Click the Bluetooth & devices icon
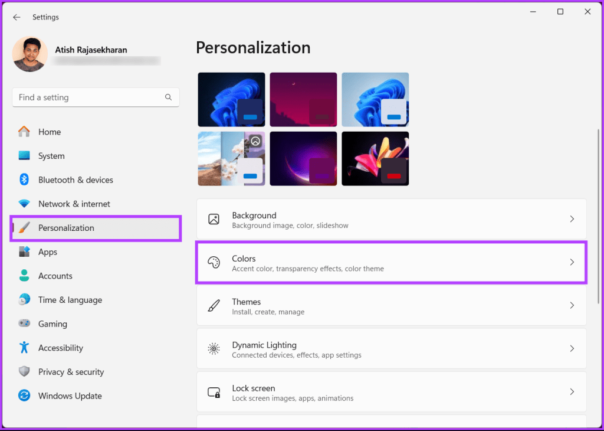The width and height of the screenshot is (604, 431). [24, 179]
